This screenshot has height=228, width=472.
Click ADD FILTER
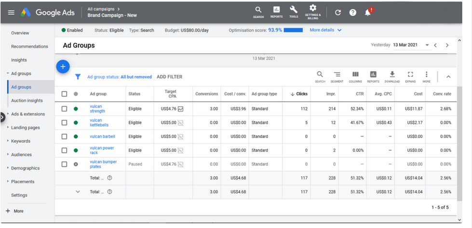click(x=170, y=77)
